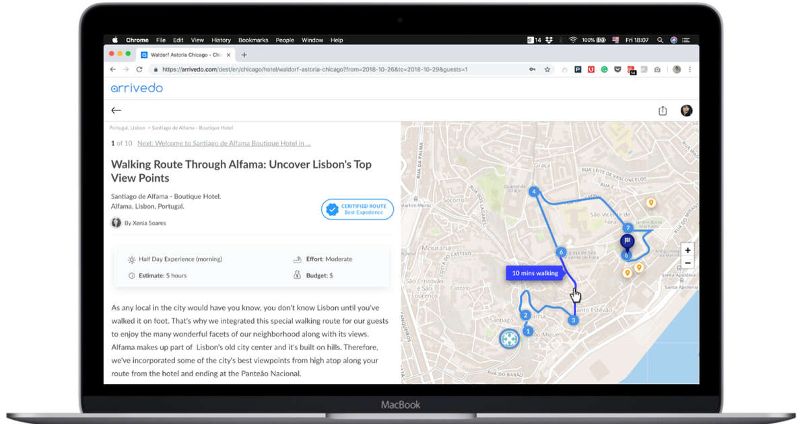Open the user profile avatar in header
The height and width of the screenshot is (424, 808).
click(686, 110)
